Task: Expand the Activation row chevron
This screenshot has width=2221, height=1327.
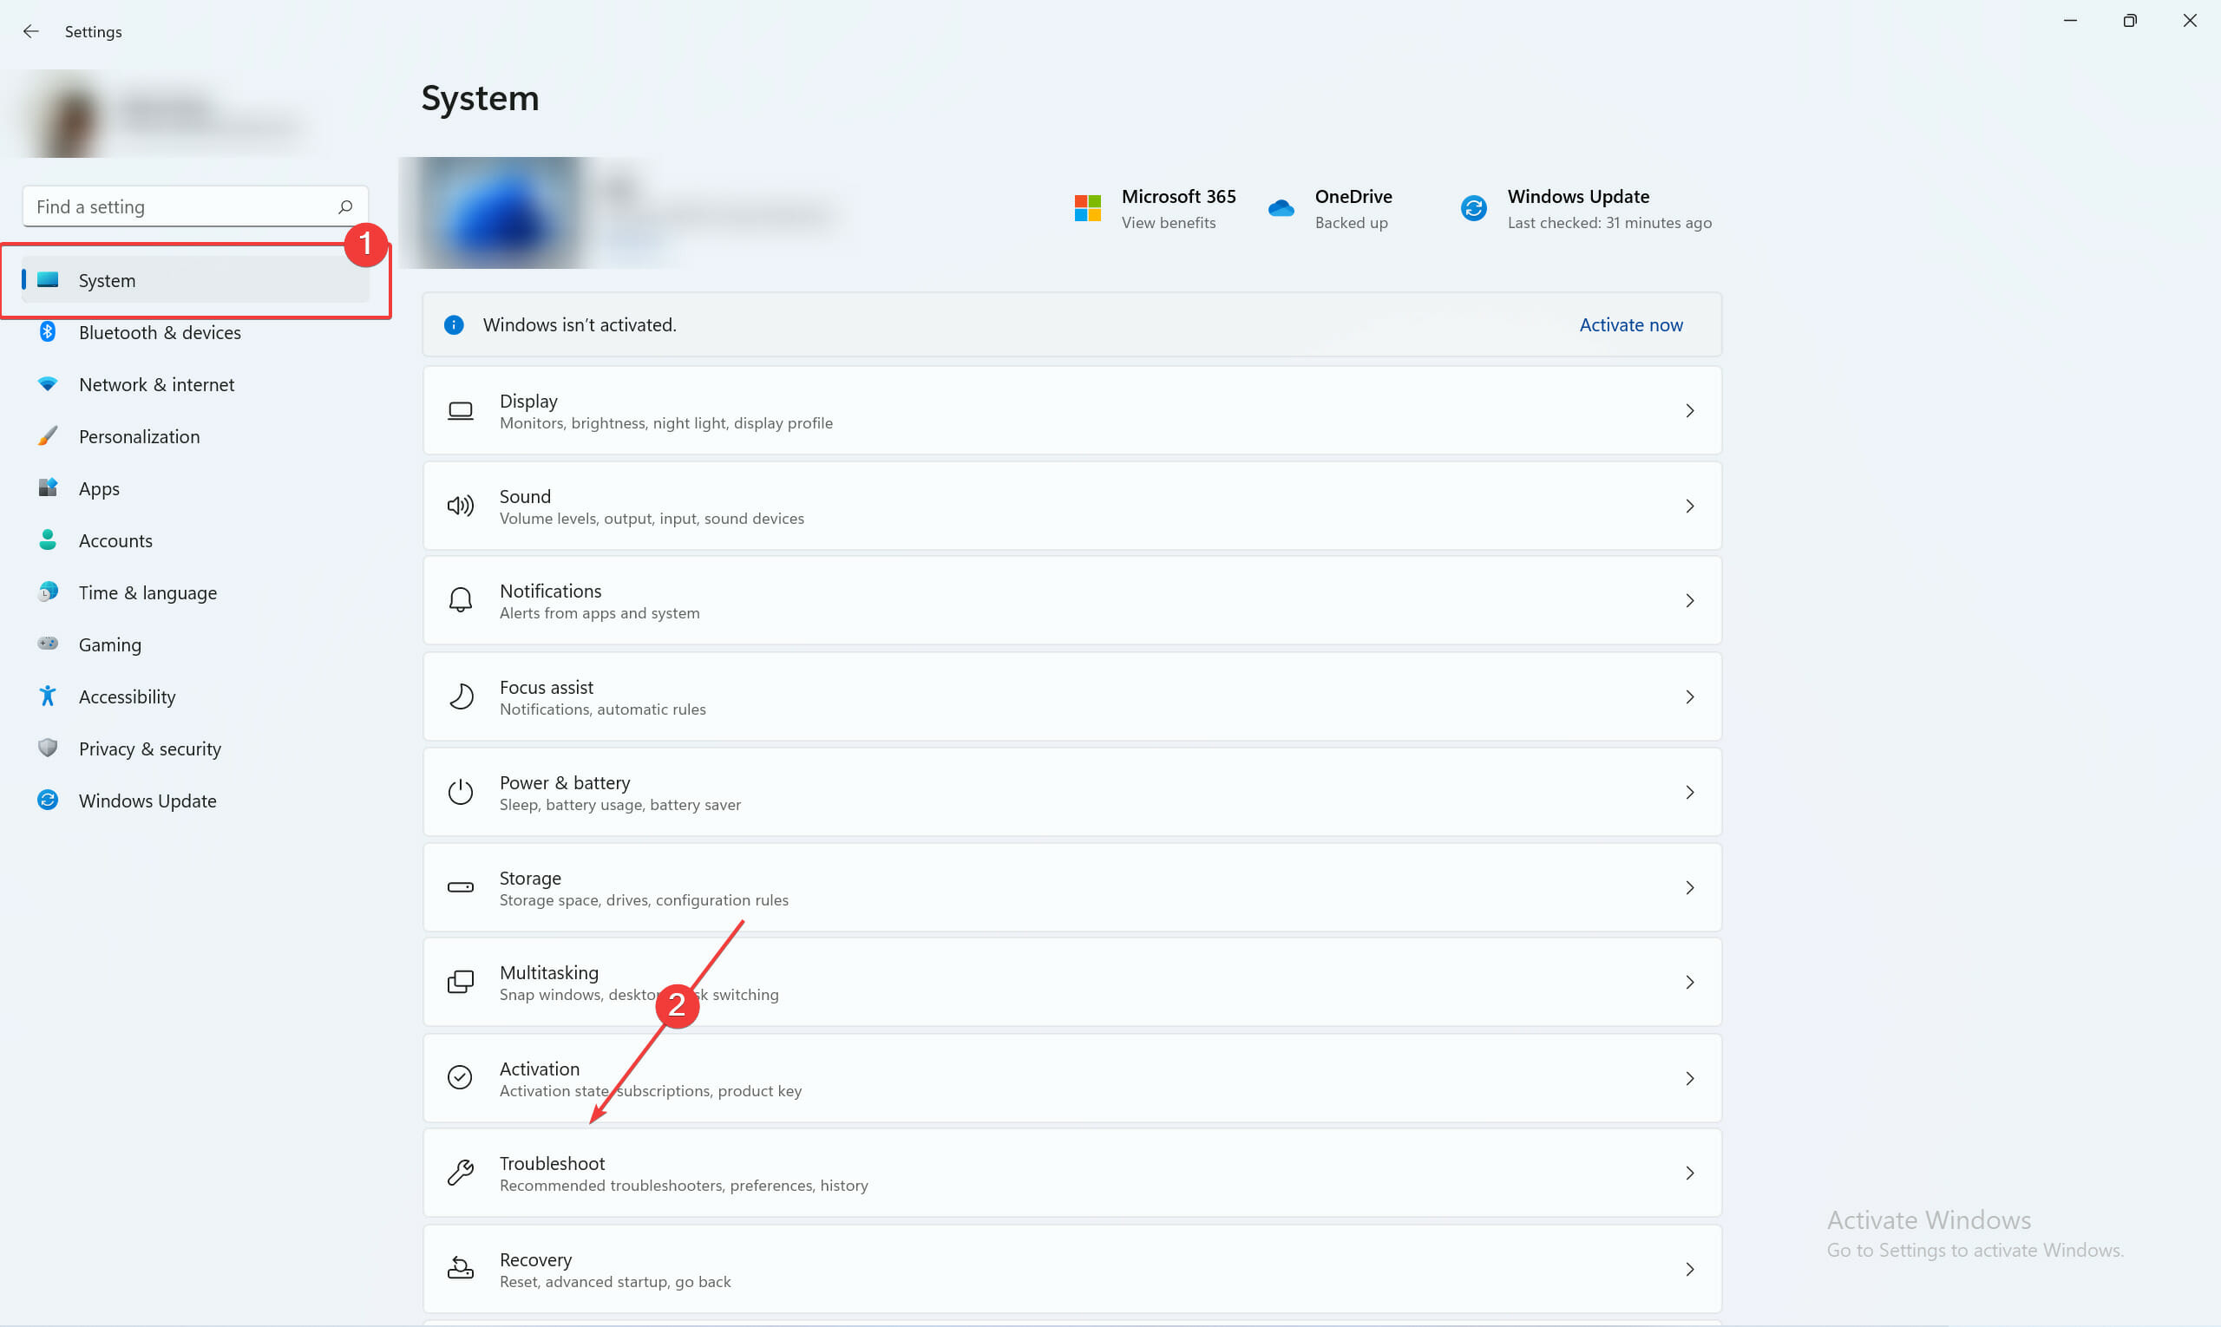Action: 1690,1078
